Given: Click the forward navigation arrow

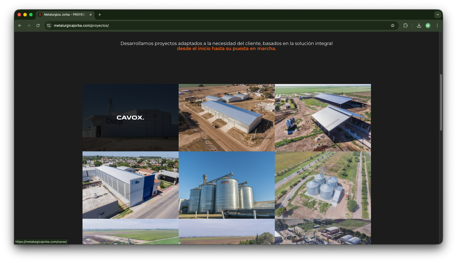Looking at the screenshot, I should [x=29, y=25].
